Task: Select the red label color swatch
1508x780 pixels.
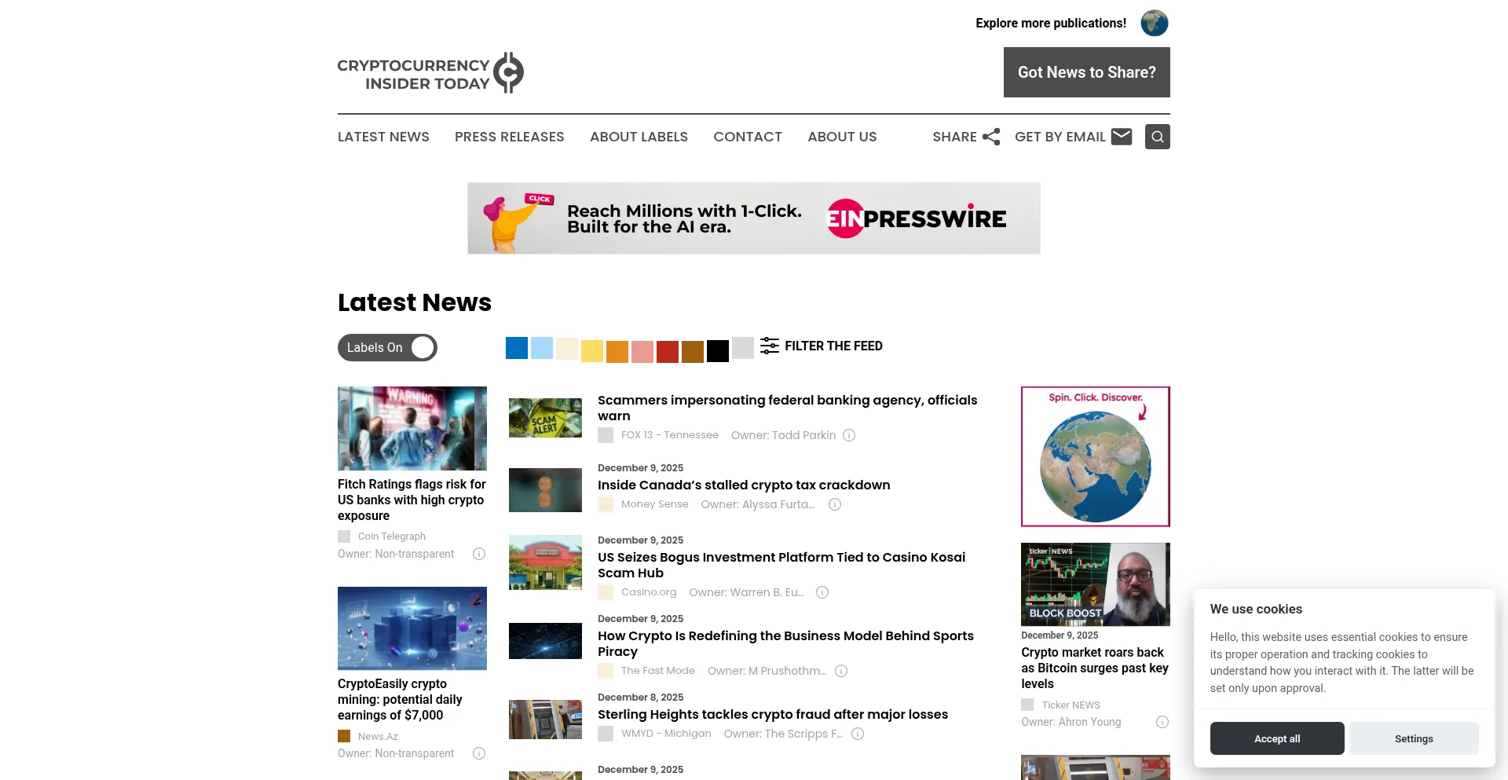Action: coord(668,351)
